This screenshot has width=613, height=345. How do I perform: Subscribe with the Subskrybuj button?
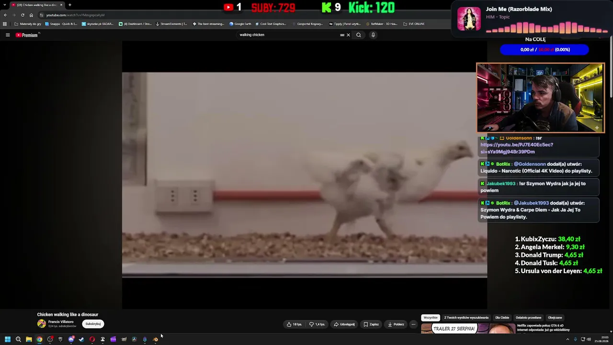[93, 324]
